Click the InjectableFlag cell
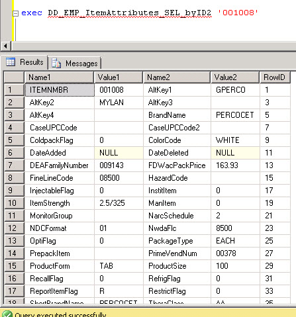The width and height of the screenshot is (296, 317). pos(60,191)
